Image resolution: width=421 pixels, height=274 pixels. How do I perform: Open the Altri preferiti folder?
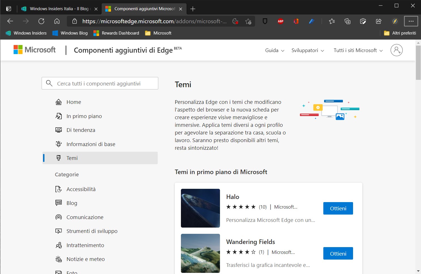tap(400, 33)
